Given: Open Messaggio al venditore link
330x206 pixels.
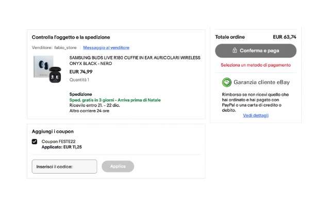Looking at the screenshot, I should click(106, 48).
